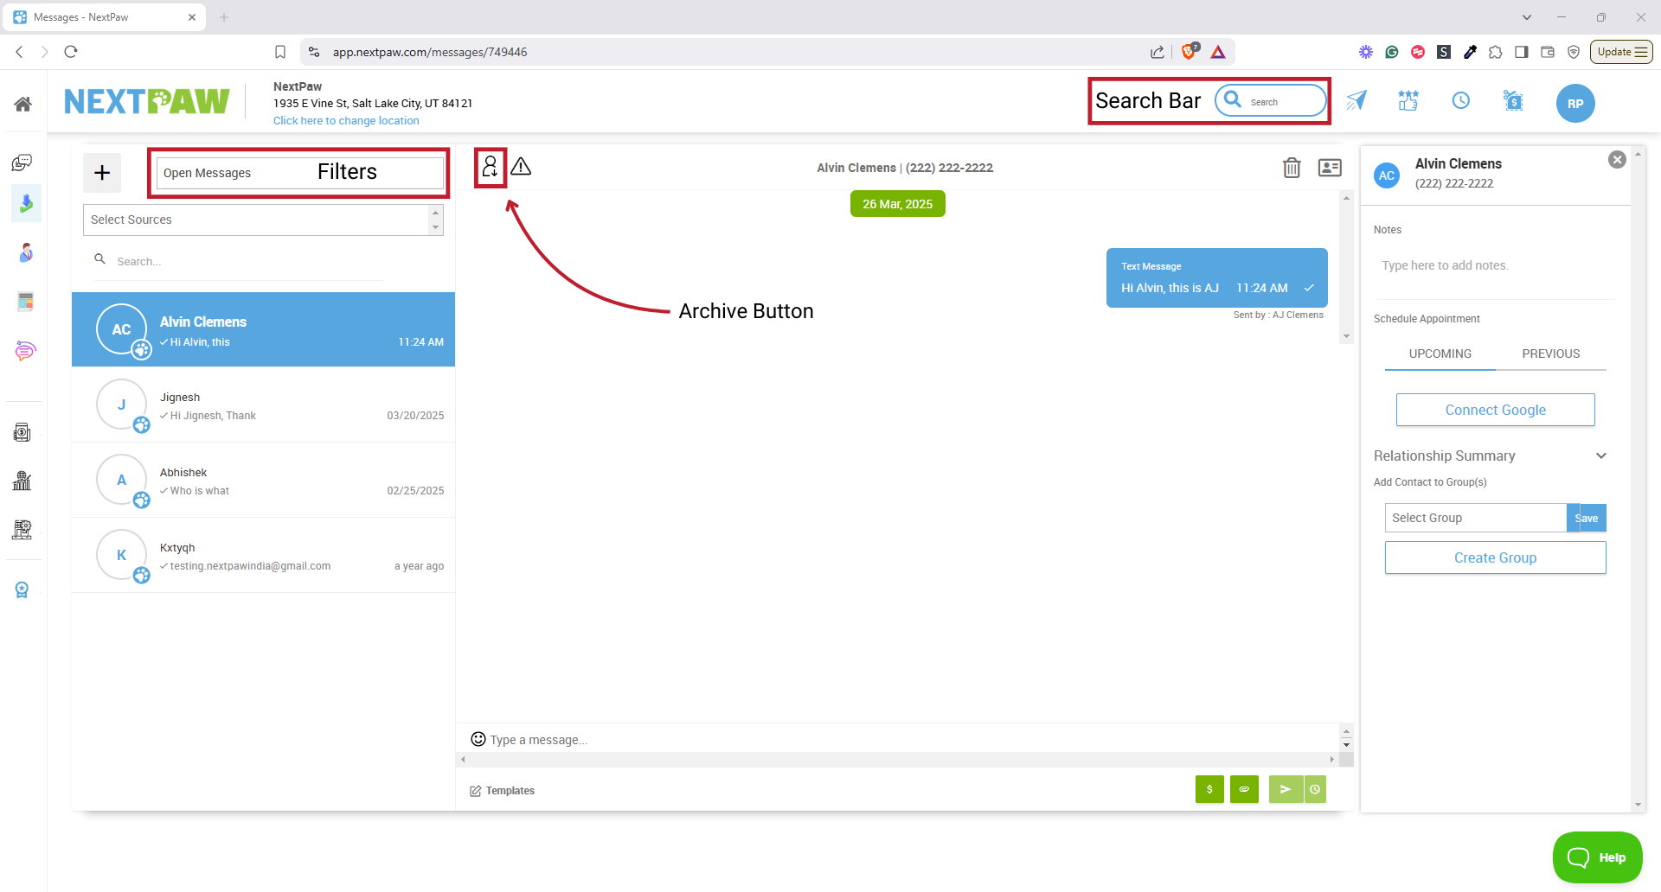Click the Connect Google button
The height and width of the screenshot is (892, 1661).
[x=1496, y=410]
